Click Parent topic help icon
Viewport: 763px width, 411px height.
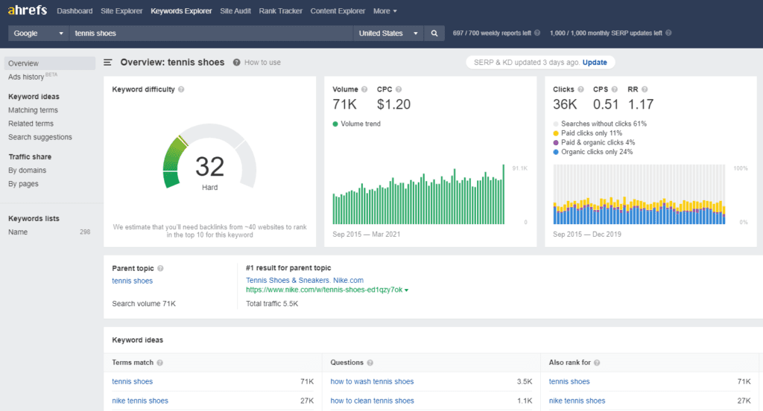[x=161, y=269]
